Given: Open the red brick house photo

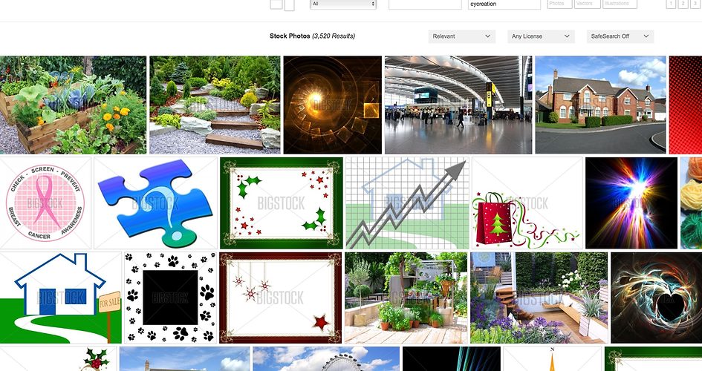Looking at the screenshot, I should click(600, 105).
